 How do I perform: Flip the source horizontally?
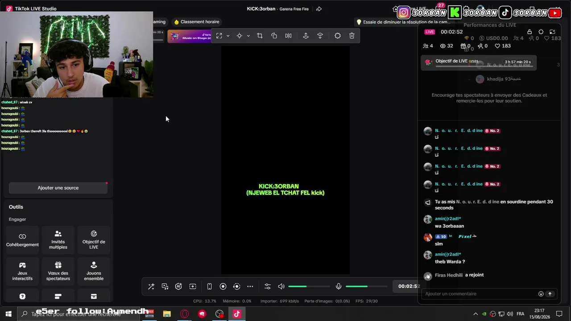click(288, 36)
